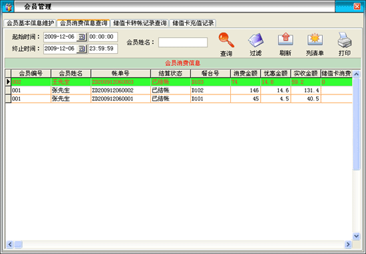This screenshot has height=254, width=366.
Task: Click the row selector for bill ZD200912060001
Action: [8, 98]
